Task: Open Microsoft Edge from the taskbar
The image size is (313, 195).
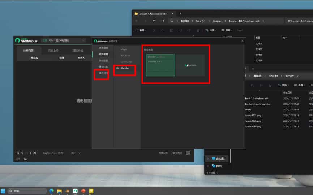Action: point(51,191)
